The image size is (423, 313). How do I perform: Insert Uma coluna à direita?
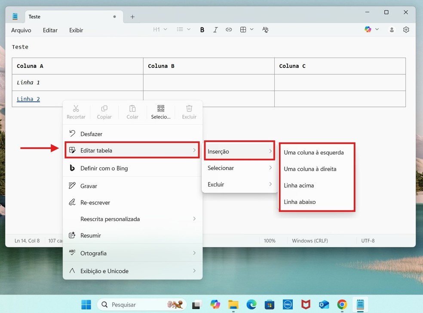coord(317,169)
